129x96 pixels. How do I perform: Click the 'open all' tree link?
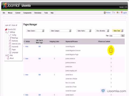coord(8,25)
